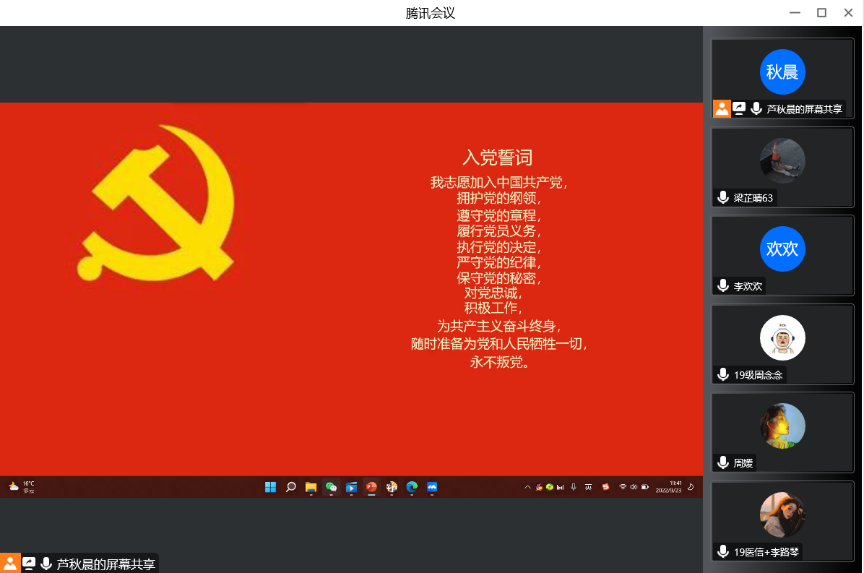This screenshot has width=864, height=573.
Task: Click the tray microphone icon in shared taskbar
Action: point(574,487)
